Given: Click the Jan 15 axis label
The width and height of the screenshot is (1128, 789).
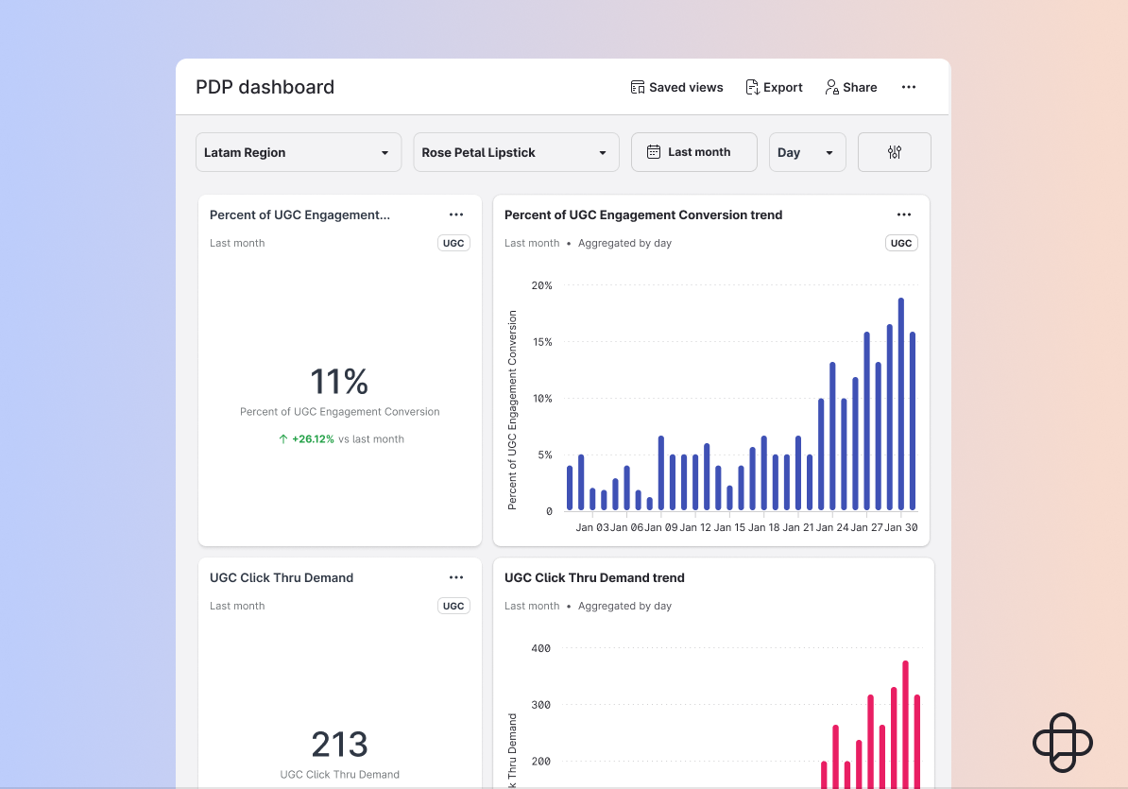Looking at the screenshot, I should [729, 527].
